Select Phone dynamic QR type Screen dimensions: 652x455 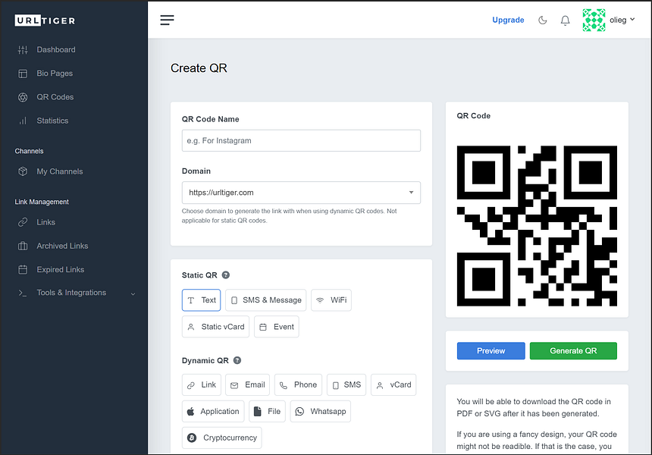point(298,384)
